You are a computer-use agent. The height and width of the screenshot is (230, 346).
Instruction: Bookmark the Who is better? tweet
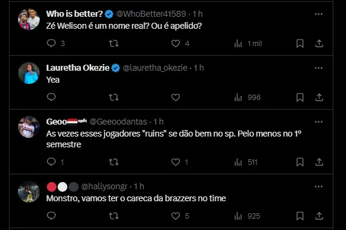(x=300, y=43)
